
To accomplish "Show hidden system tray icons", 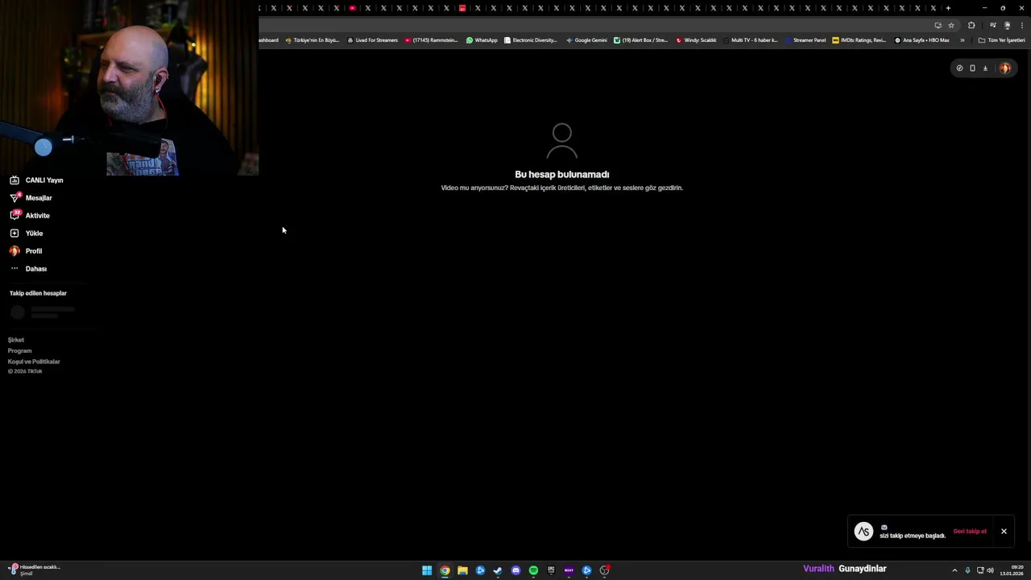I will (x=954, y=570).
